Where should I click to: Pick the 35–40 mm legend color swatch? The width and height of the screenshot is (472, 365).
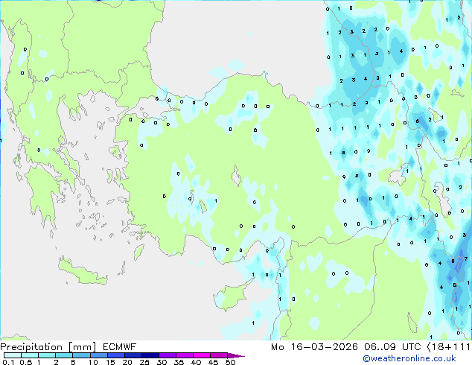(x=184, y=355)
